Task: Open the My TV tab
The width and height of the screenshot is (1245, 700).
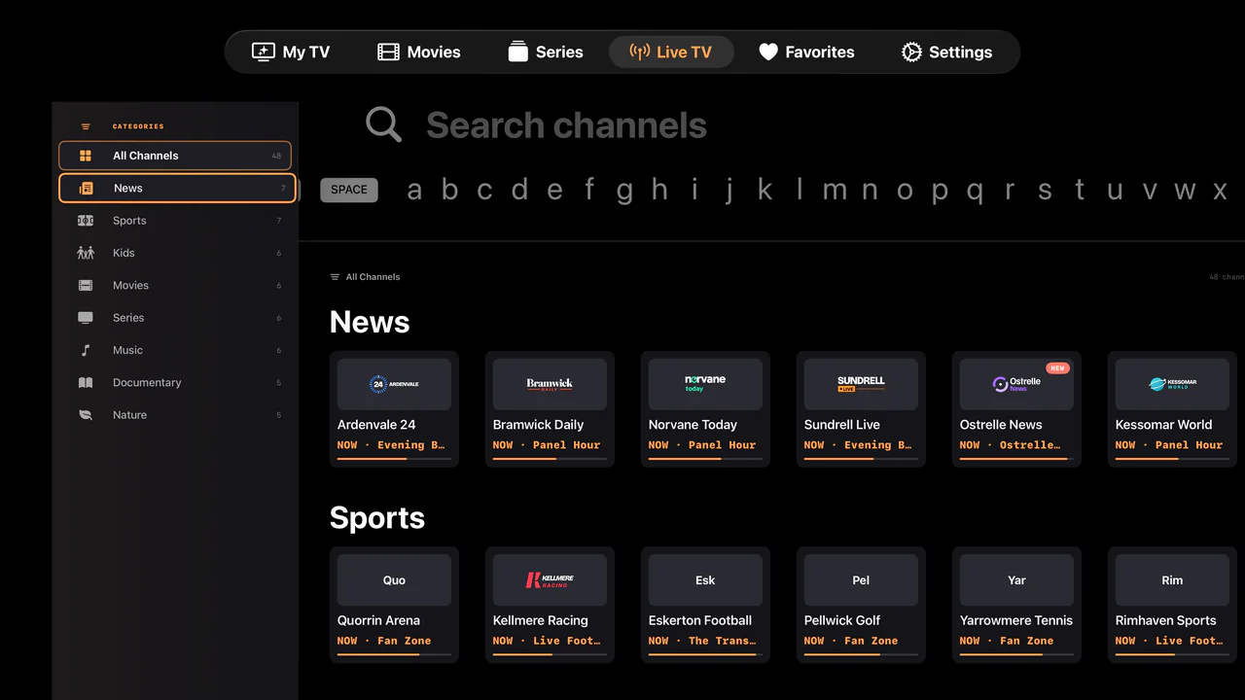Action: click(291, 52)
